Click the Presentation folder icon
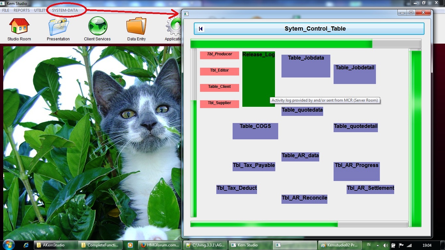This screenshot has height=250, width=445. [x=58, y=26]
